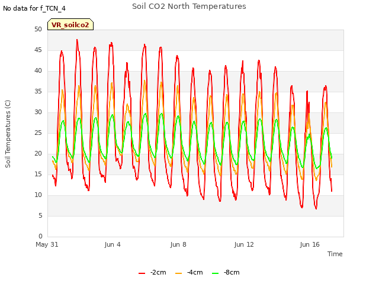Viewport: 379px width, 284px height.
Task: Click the Time axis label
Action: click(x=335, y=254)
